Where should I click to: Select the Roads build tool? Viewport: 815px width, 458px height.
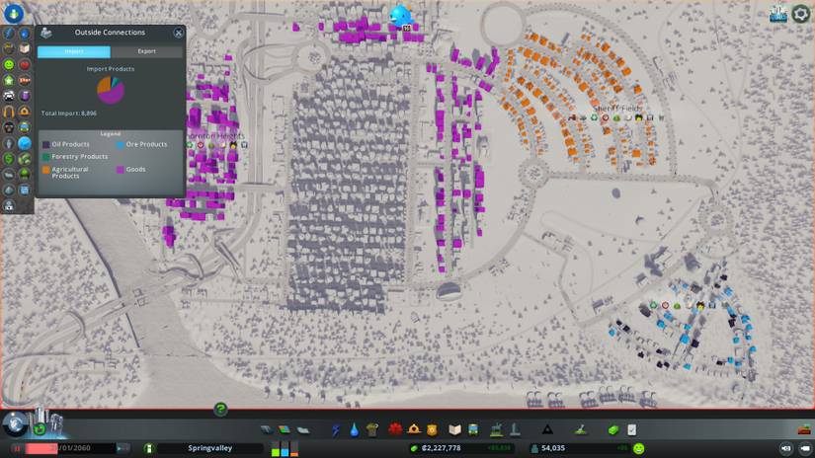pyautogui.click(x=267, y=430)
